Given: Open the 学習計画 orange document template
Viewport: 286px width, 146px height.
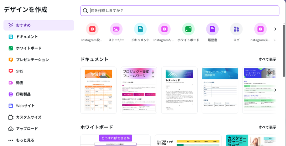Looking at the screenshot, I should [x=98, y=90].
